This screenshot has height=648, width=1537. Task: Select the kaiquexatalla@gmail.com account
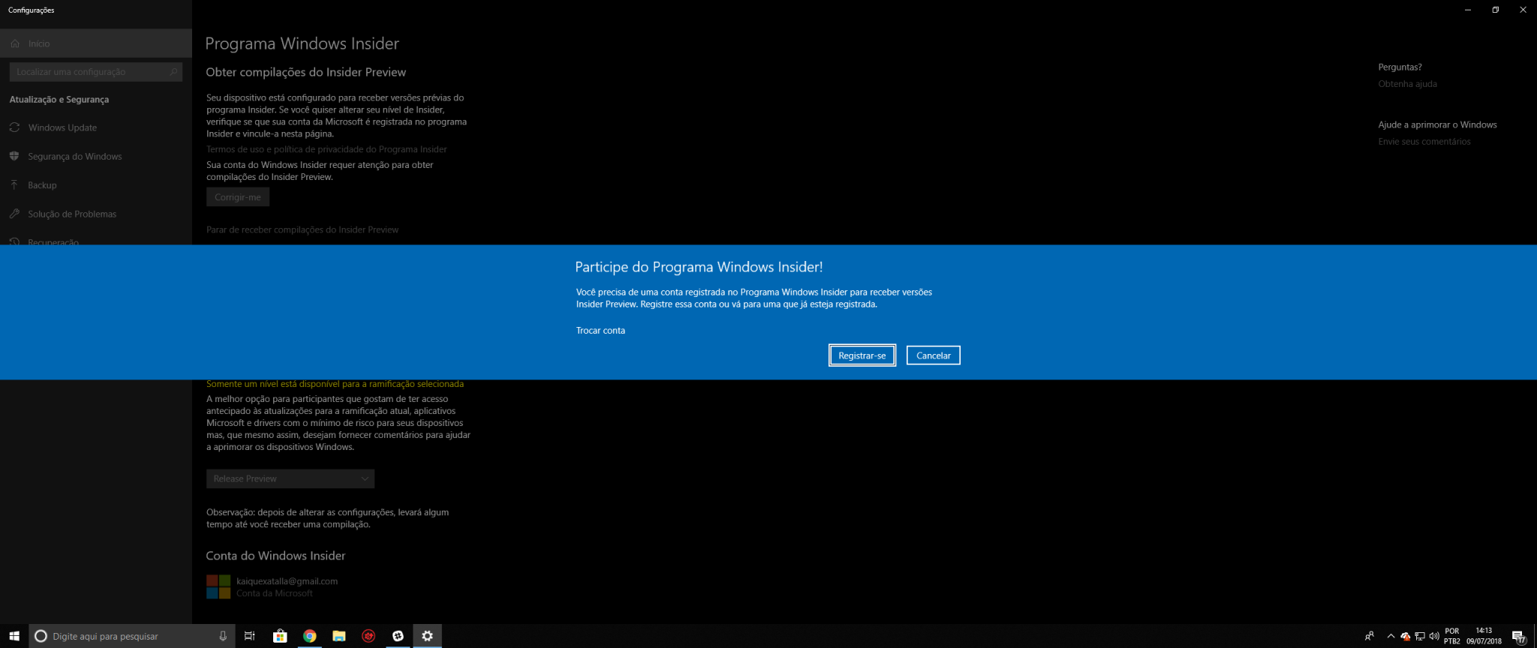[287, 581]
